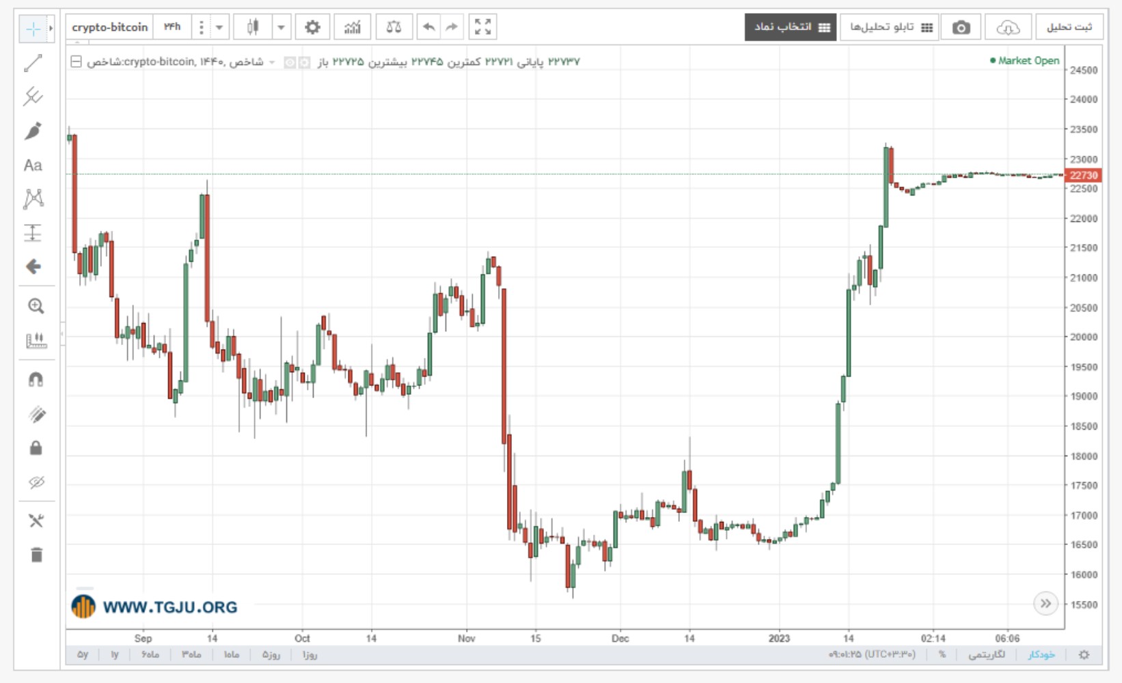The width and height of the screenshot is (1122, 683).
Task: Select the ۱y time range
Action: [115, 654]
